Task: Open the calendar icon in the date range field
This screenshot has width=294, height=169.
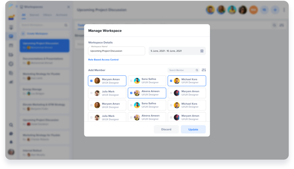Action: (202, 51)
